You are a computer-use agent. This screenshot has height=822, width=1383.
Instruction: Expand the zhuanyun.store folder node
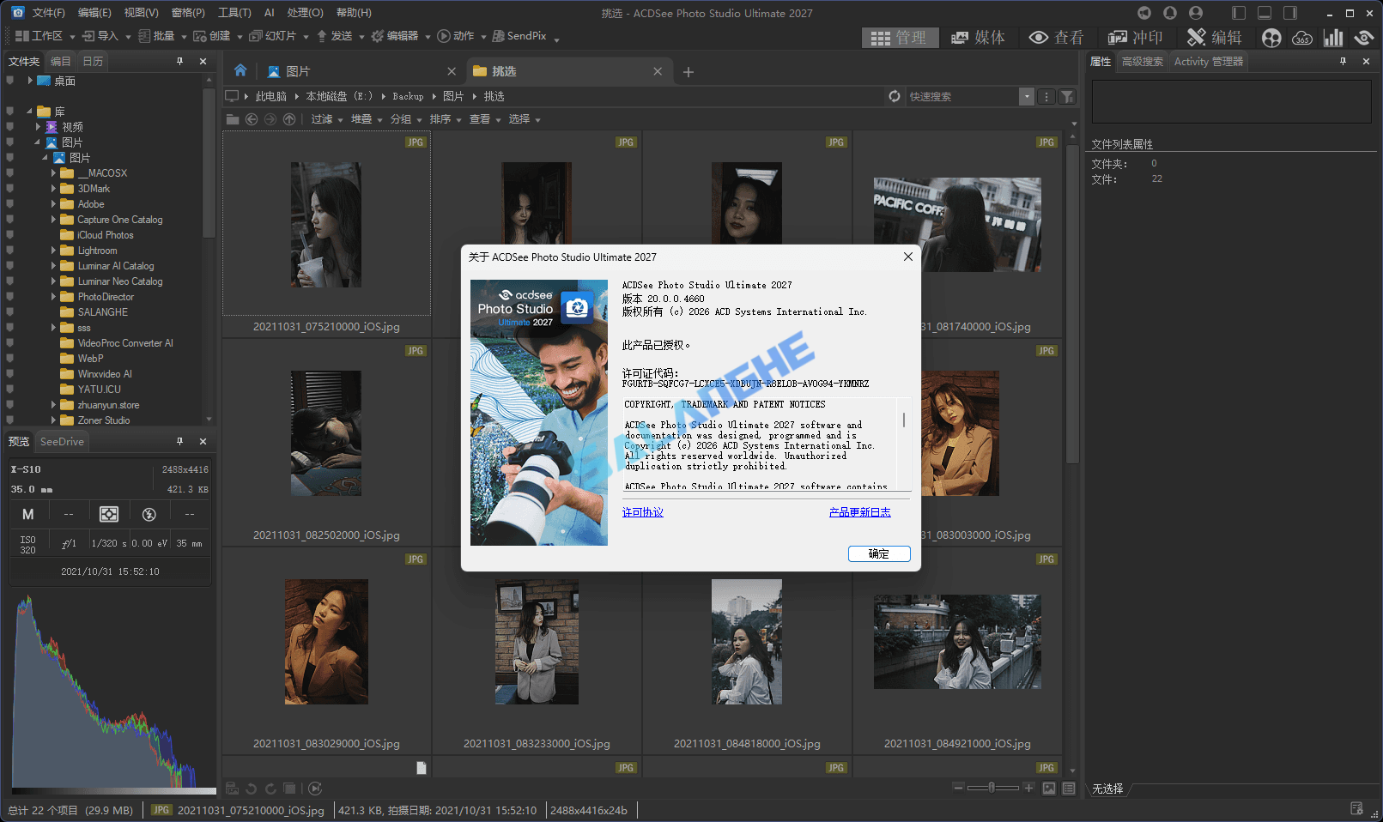click(53, 405)
